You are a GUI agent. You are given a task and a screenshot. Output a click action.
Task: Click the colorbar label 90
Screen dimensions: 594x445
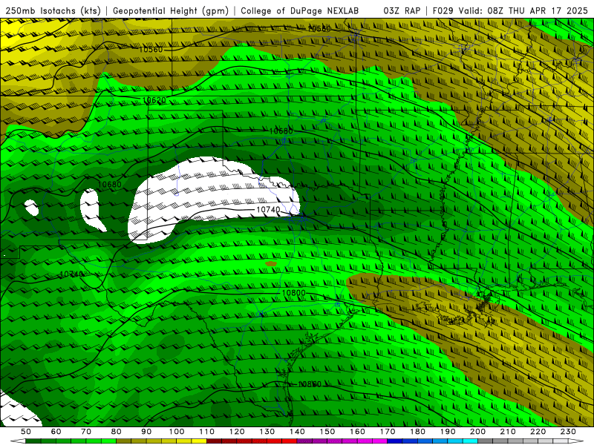146,432
